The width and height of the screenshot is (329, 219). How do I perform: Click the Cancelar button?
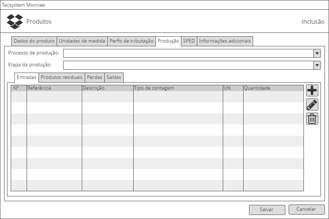(306, 209)
